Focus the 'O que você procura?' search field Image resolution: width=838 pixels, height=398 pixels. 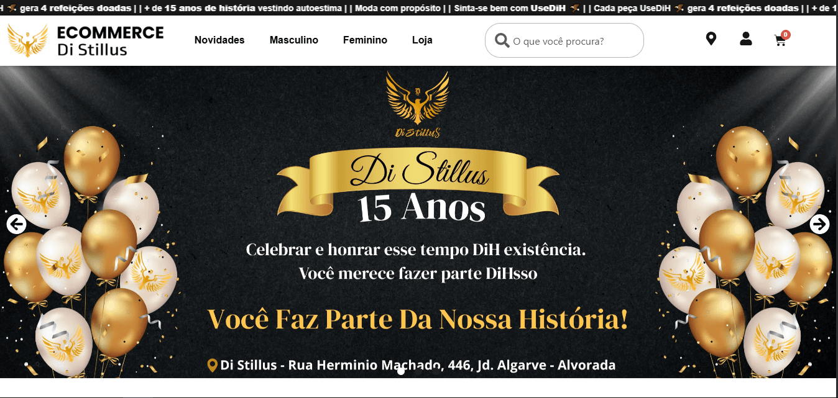(564, 40)
